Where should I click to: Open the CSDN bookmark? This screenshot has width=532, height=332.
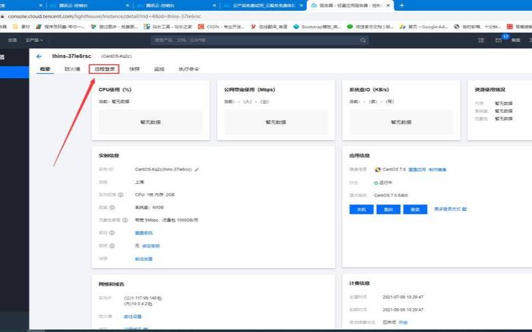221,27
